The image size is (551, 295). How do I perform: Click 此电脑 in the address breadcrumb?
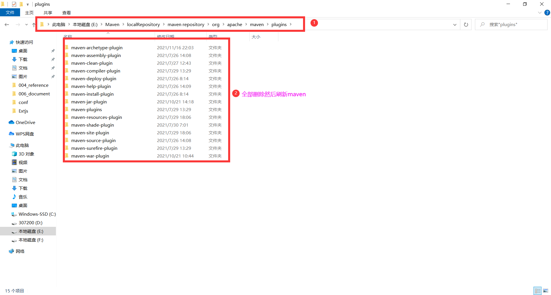(x=59, y=25)
